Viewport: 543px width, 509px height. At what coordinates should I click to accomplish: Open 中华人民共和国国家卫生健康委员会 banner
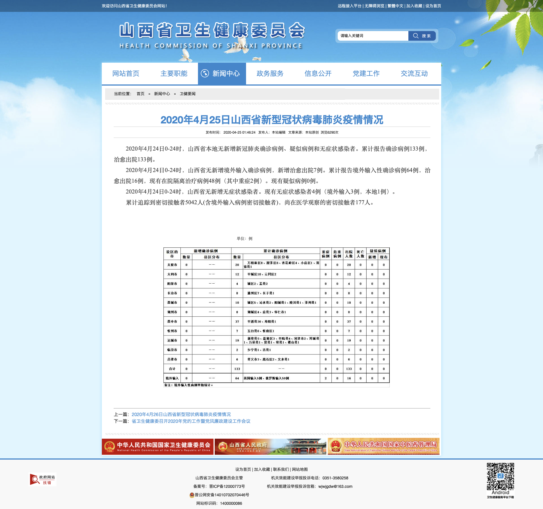(x=158, y=447)
